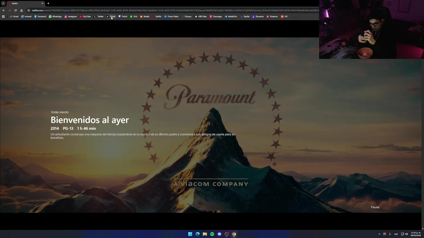Click the microphone tray icon
424x238 pixels.
click(x=390, y=234)
